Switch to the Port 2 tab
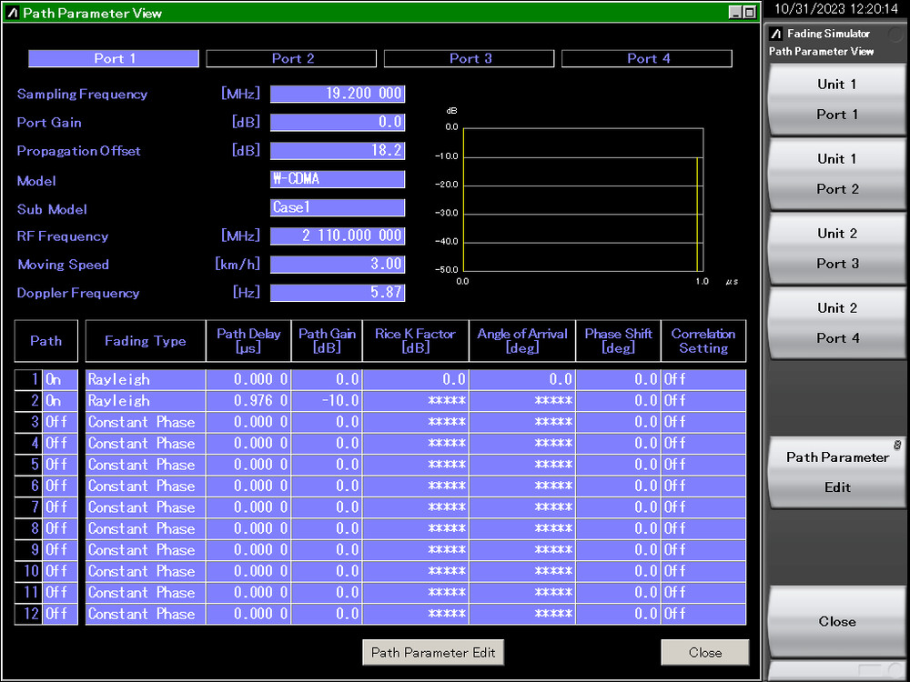 [291, 58]
